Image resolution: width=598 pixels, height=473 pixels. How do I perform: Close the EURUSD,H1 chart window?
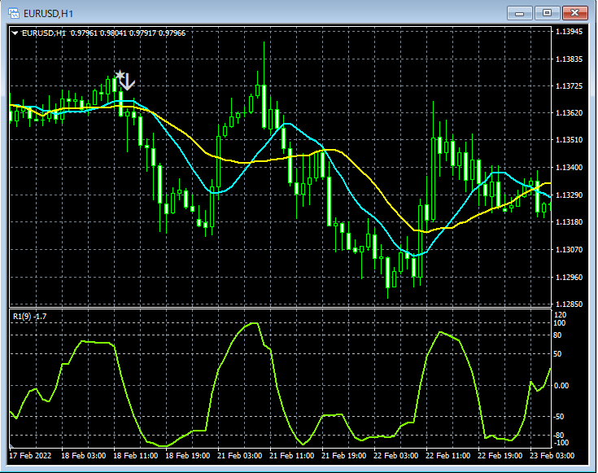(x=574, y=13)
